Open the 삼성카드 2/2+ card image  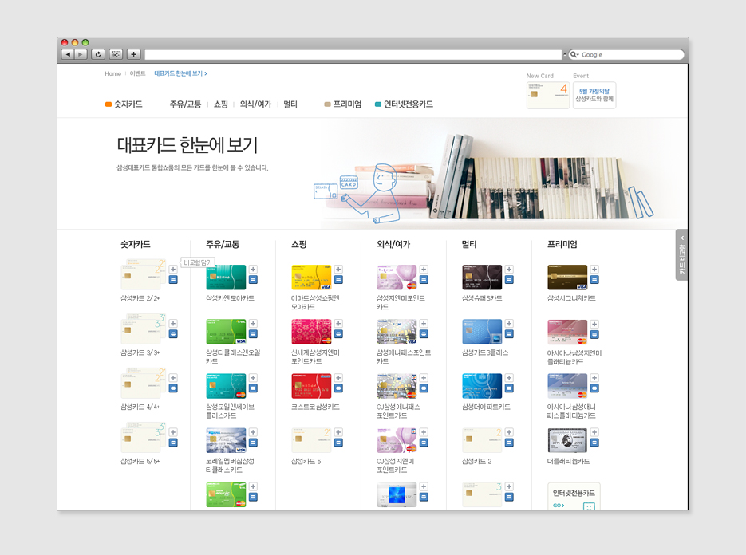(144, 274)
